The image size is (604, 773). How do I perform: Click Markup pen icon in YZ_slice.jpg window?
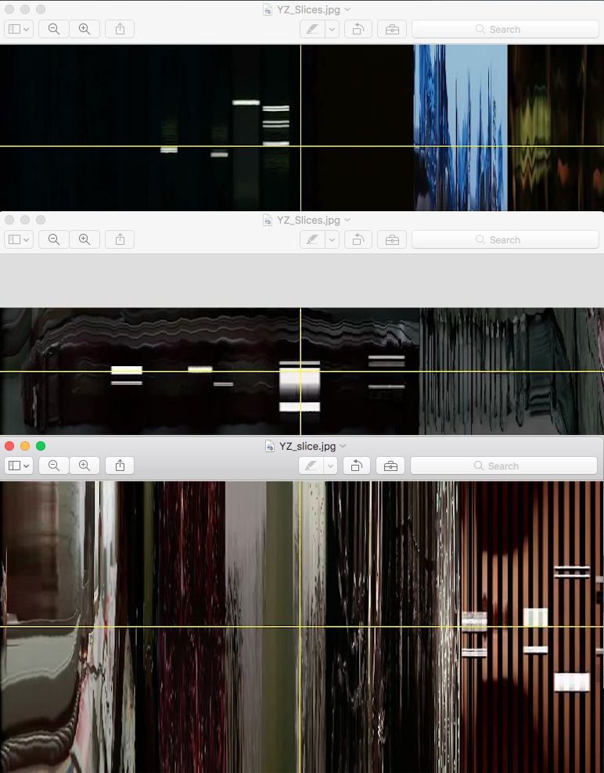(x=311, y=466)
